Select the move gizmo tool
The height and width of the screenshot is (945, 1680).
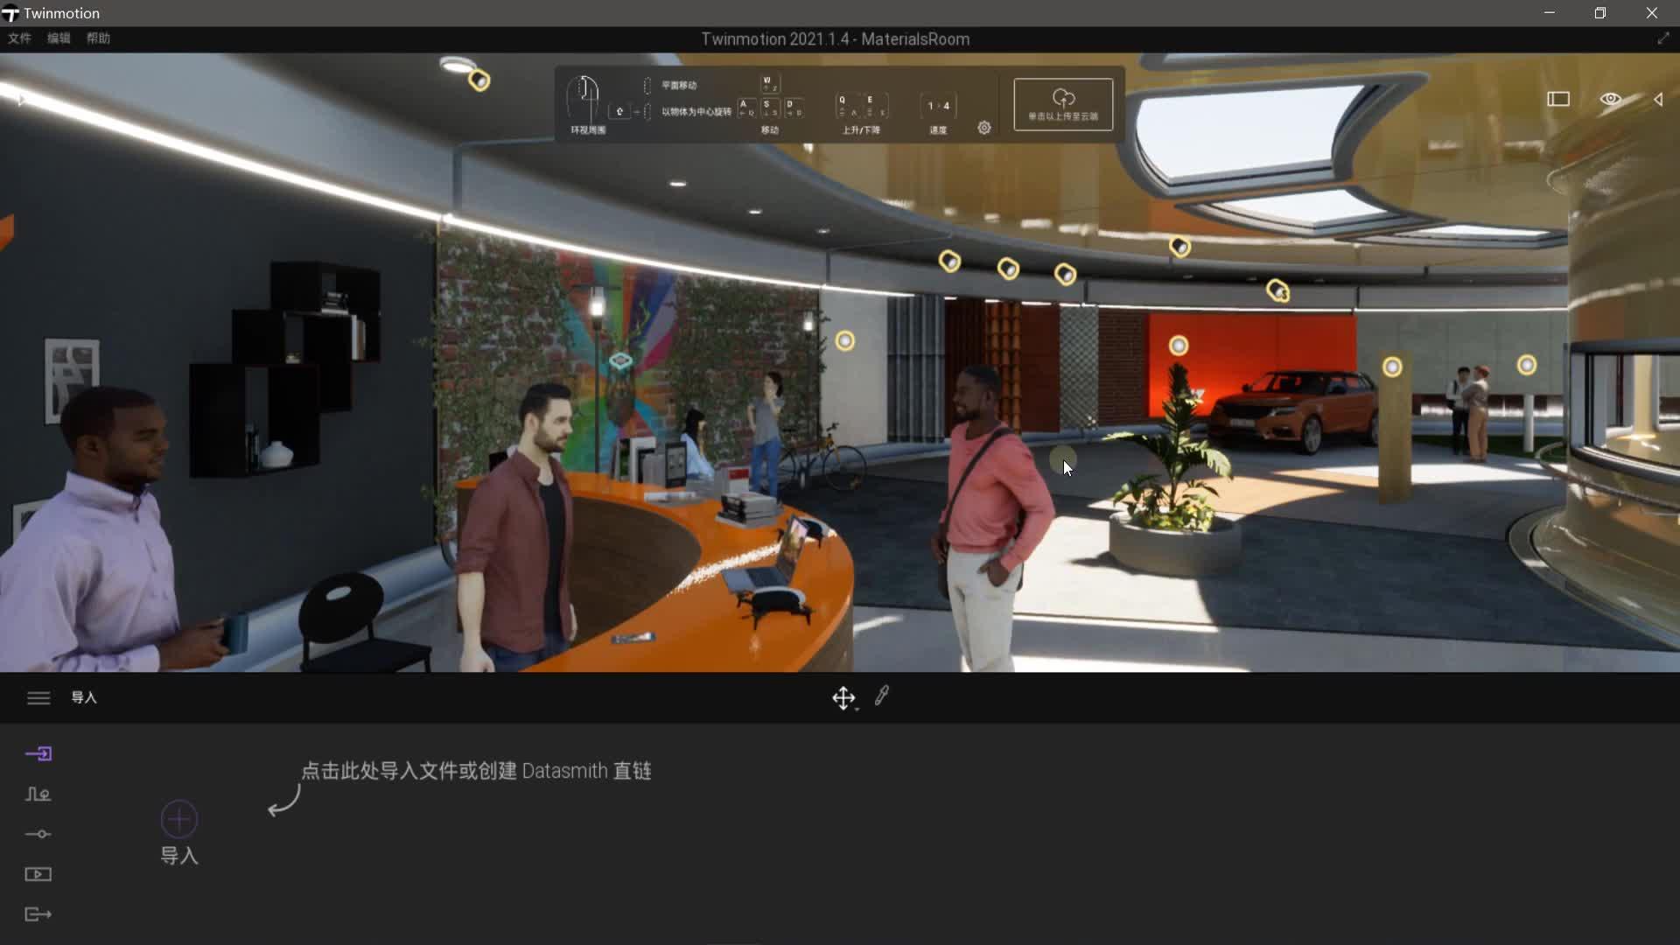click(x=843, y=697)
